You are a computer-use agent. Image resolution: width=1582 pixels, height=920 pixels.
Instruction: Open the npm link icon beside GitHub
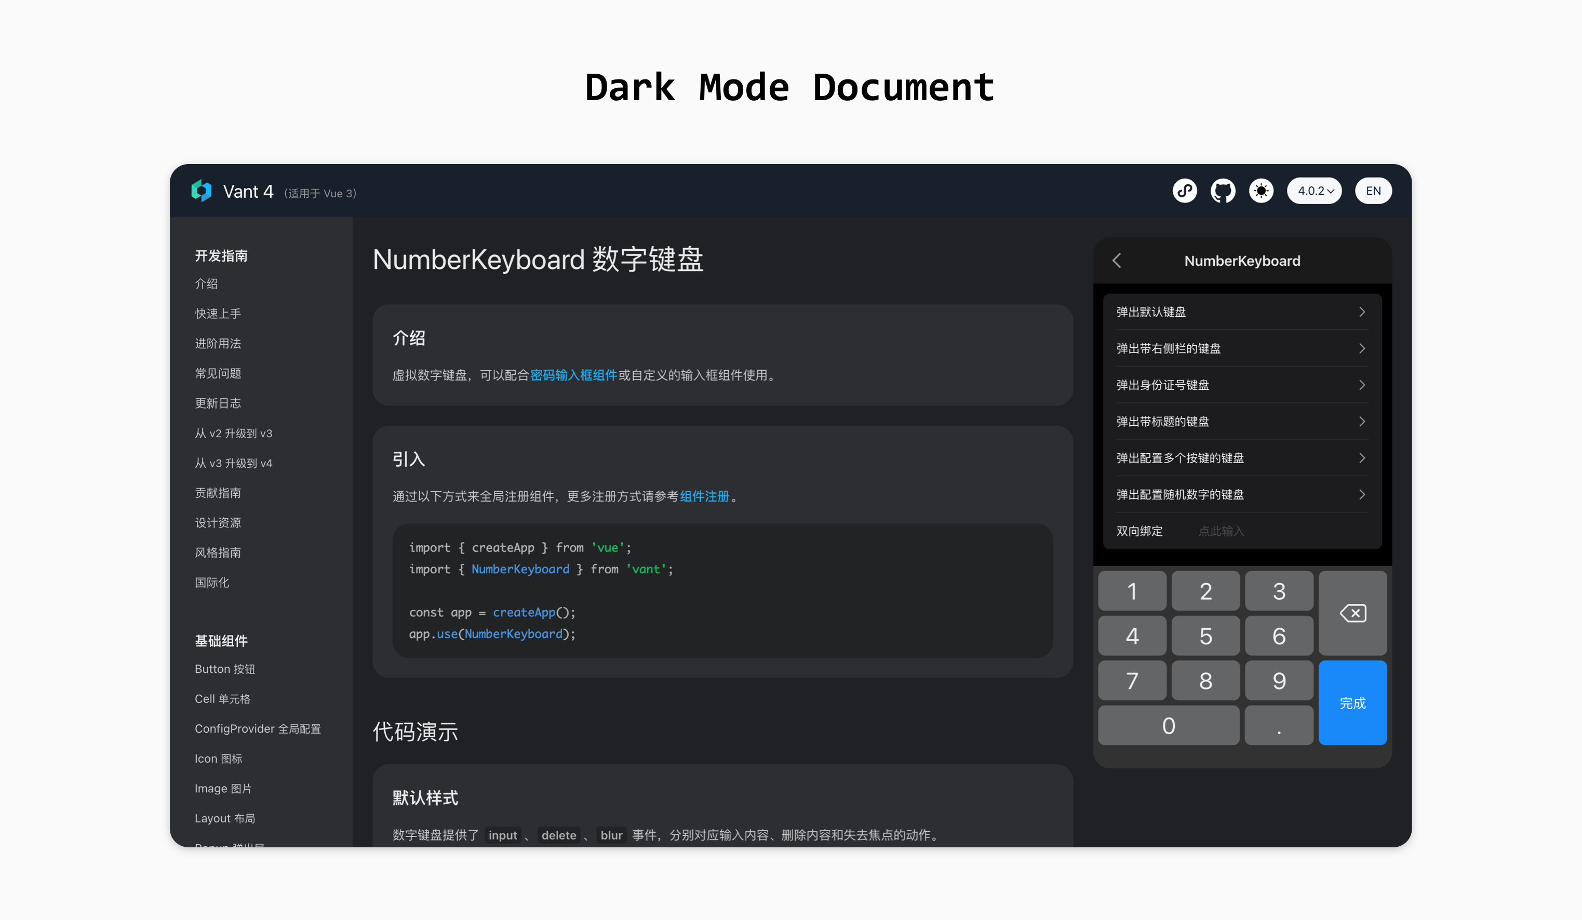[x=1185, y=191]
